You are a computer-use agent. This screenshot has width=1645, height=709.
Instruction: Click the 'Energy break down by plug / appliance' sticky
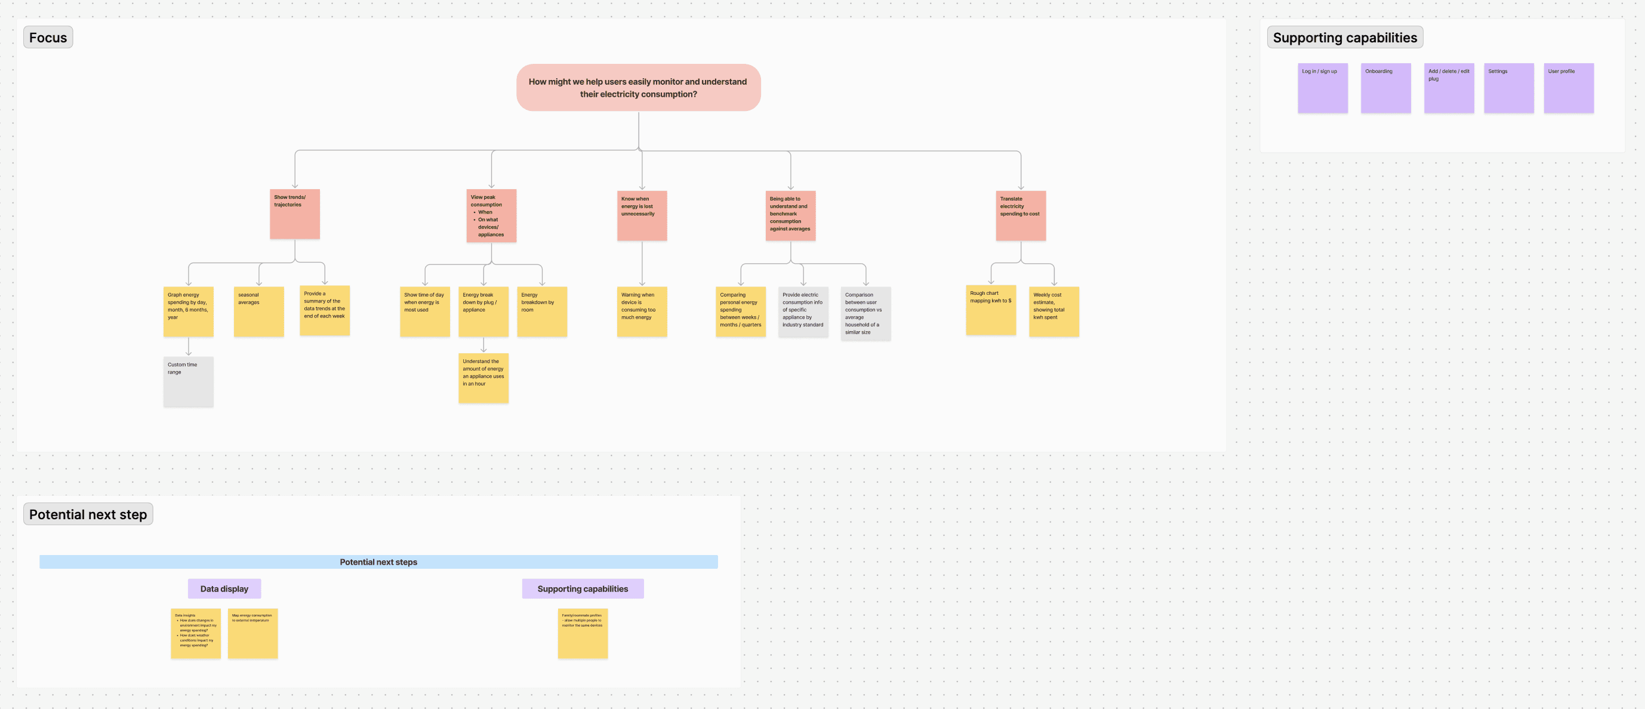coord(483,312)
